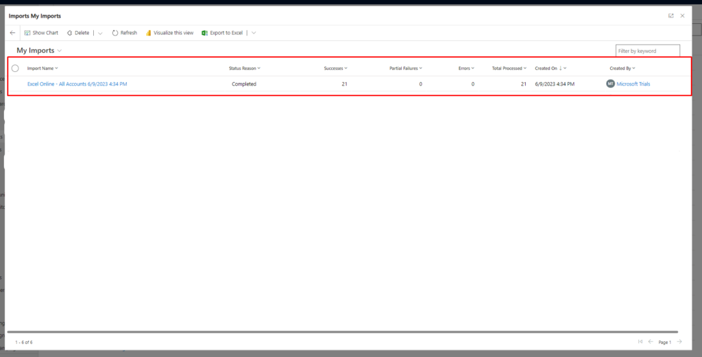
Task: Click the Delete trash icon
Action: click(69, 33)
